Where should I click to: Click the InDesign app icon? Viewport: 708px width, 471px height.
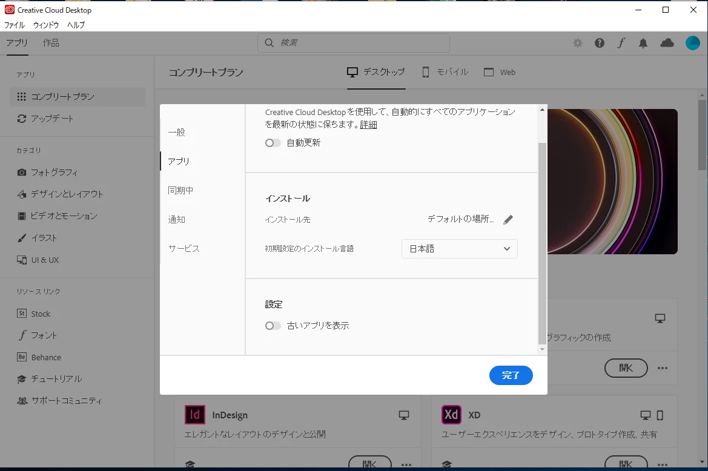point(194,415)
